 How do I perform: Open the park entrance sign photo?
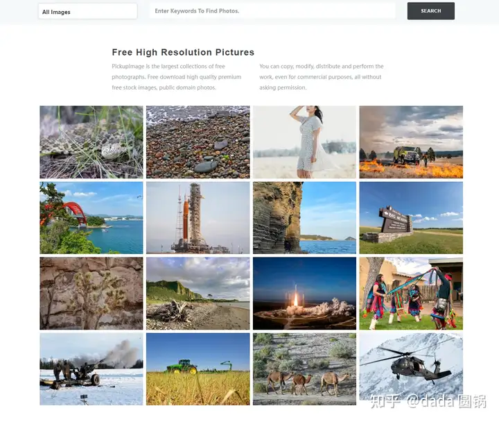(411, 218)
